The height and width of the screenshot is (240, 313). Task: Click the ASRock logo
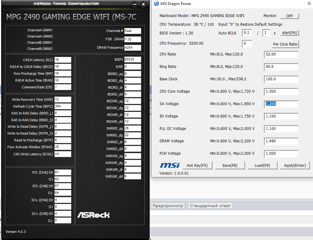point(93,215)
